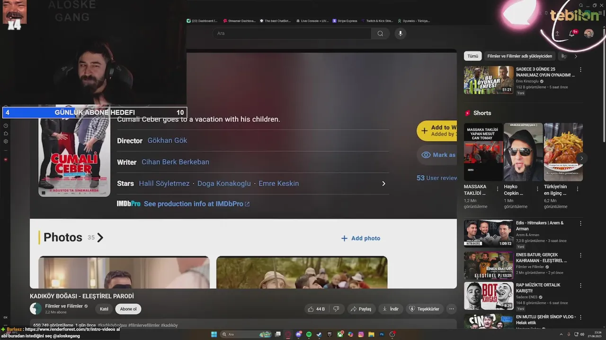The height and width of the screenshot is (340, 606).
Task: Click the Katıl join button
Action: (104, 309)
